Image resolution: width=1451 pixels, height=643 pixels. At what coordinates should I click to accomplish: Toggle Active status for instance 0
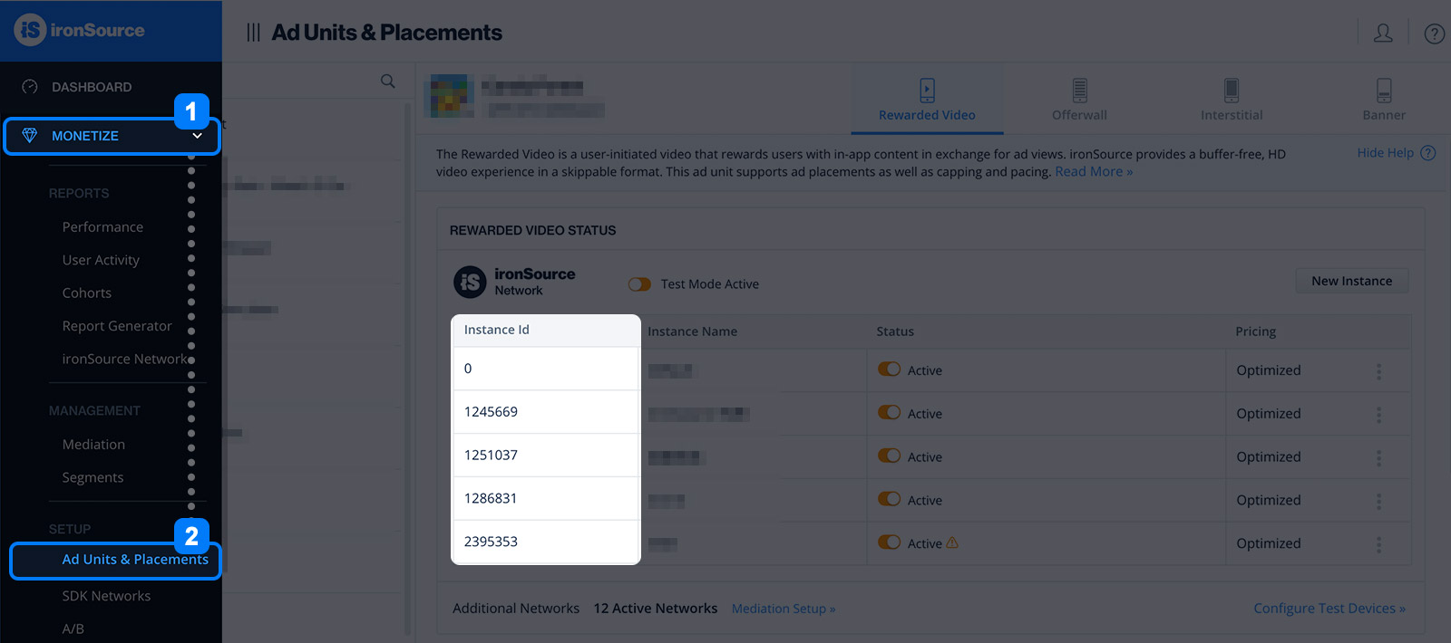pyautogui.click(x=889, y=369)
